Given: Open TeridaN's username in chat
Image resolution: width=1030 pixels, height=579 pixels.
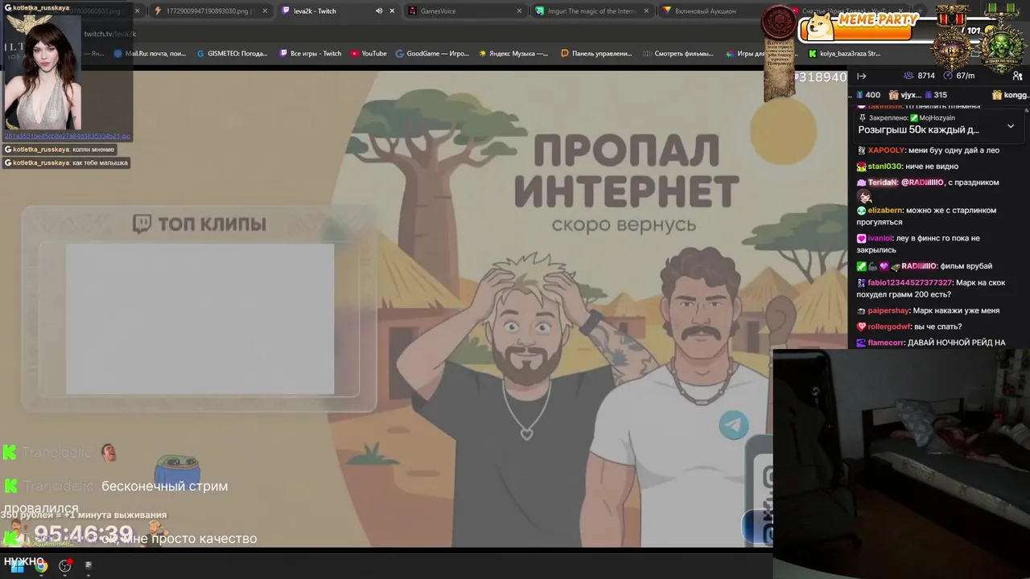Looking at the screenshot, I should tap(883, 183).
